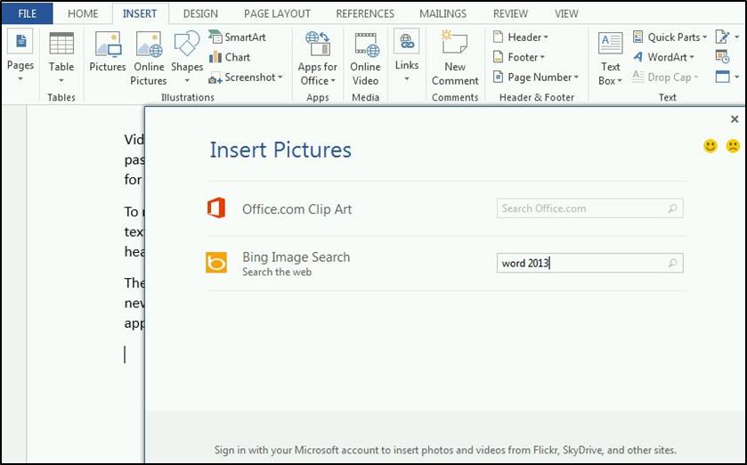Insert an Online Video
Image resolution: width=747 pixels, height=465 pixels.
(365, 58)
